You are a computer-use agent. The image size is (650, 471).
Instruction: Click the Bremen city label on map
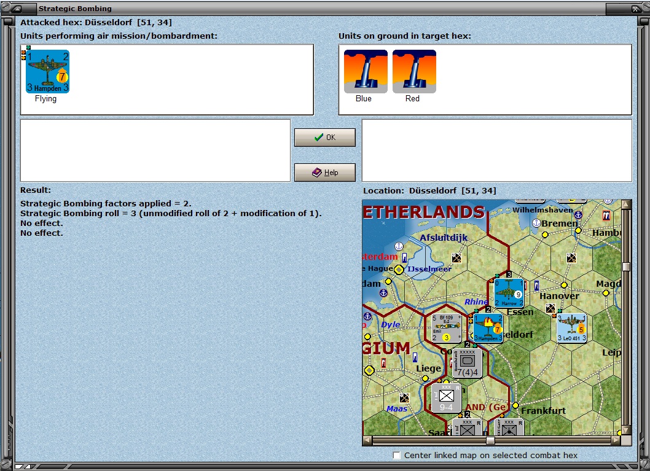tap(560, 224)
